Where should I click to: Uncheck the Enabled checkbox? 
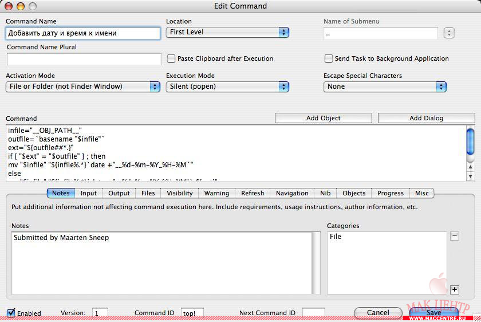(11, 313)
